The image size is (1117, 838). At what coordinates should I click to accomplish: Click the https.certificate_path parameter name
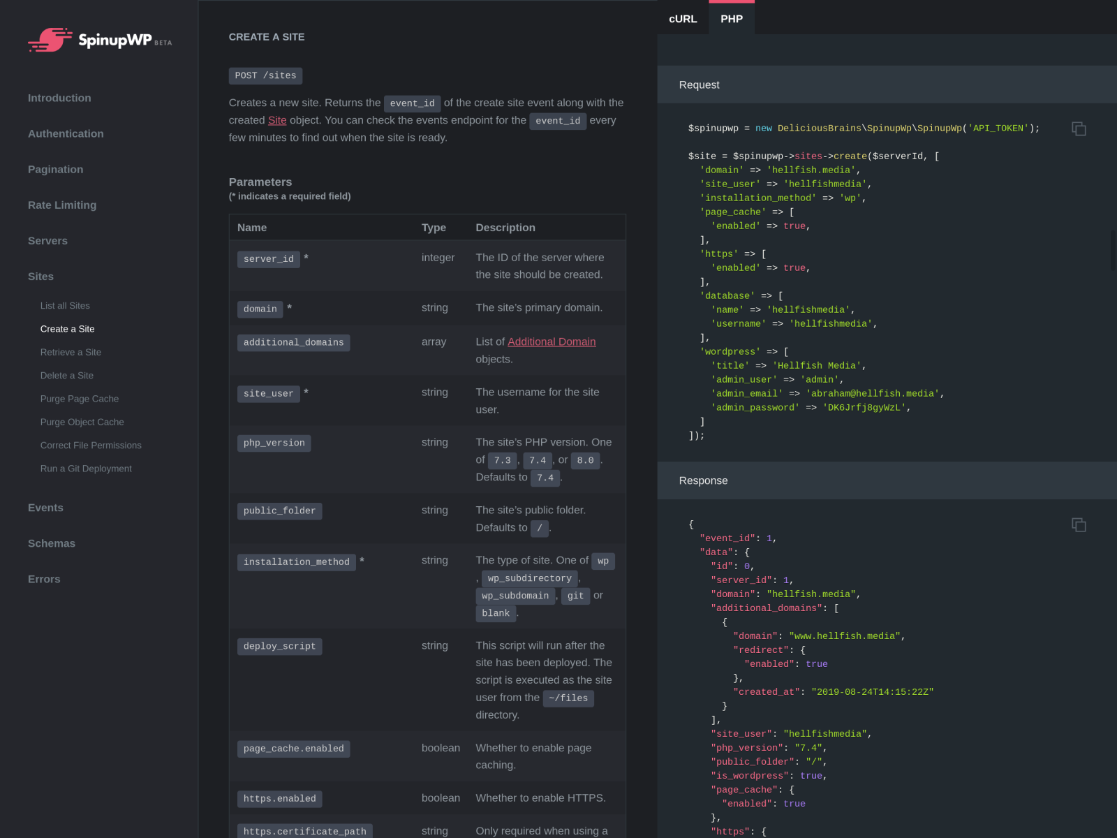click(305, 832)
